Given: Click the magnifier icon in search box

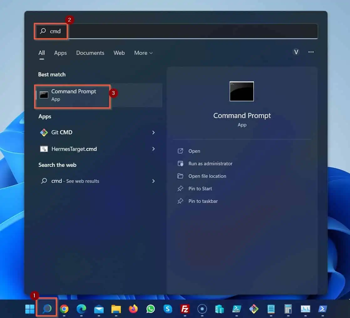Looking at the screenshot, I should pyautogui.click(x=43, y=31).
